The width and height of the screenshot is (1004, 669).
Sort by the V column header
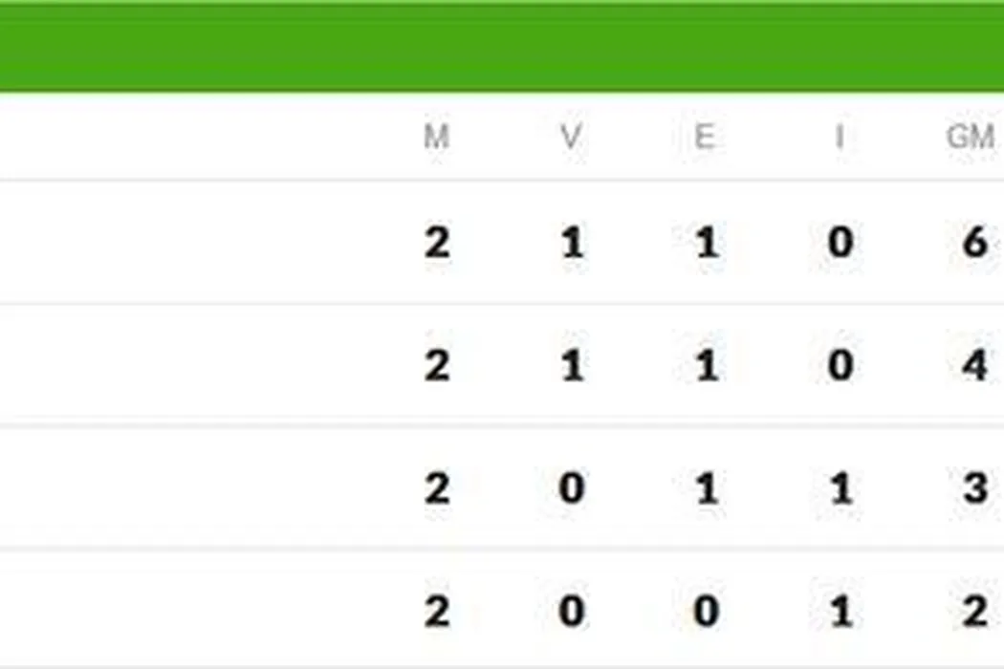coord(571,138)
